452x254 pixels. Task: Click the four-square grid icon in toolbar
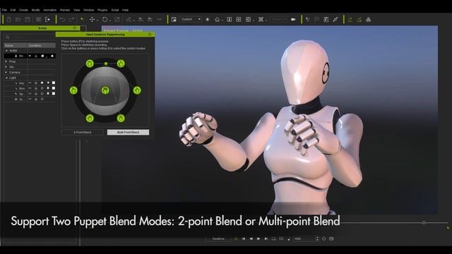click(x=239, y=20)
